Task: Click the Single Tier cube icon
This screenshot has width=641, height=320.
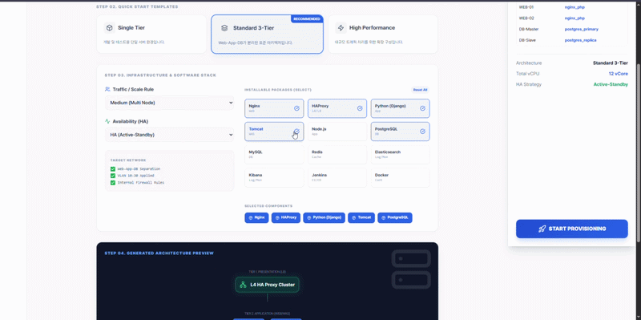Action: 110,28
